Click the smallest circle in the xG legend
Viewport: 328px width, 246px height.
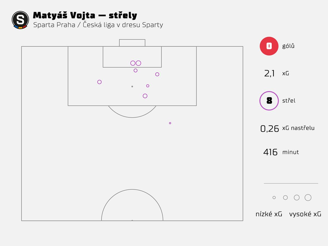point(274,198)
